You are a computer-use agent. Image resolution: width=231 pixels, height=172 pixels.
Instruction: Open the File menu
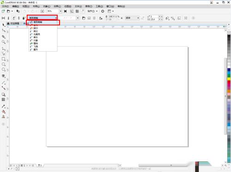pyautogui.click(x=5, y=6)
